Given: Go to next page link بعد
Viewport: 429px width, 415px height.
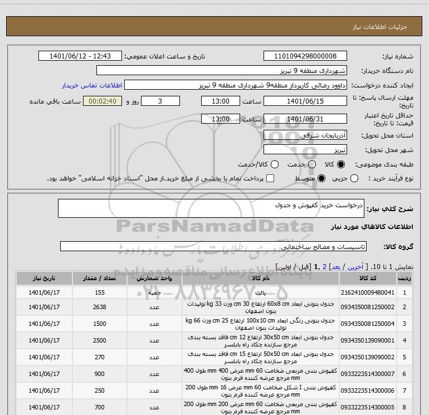Looking at the screenshot, I should click(x=335, y=267).
